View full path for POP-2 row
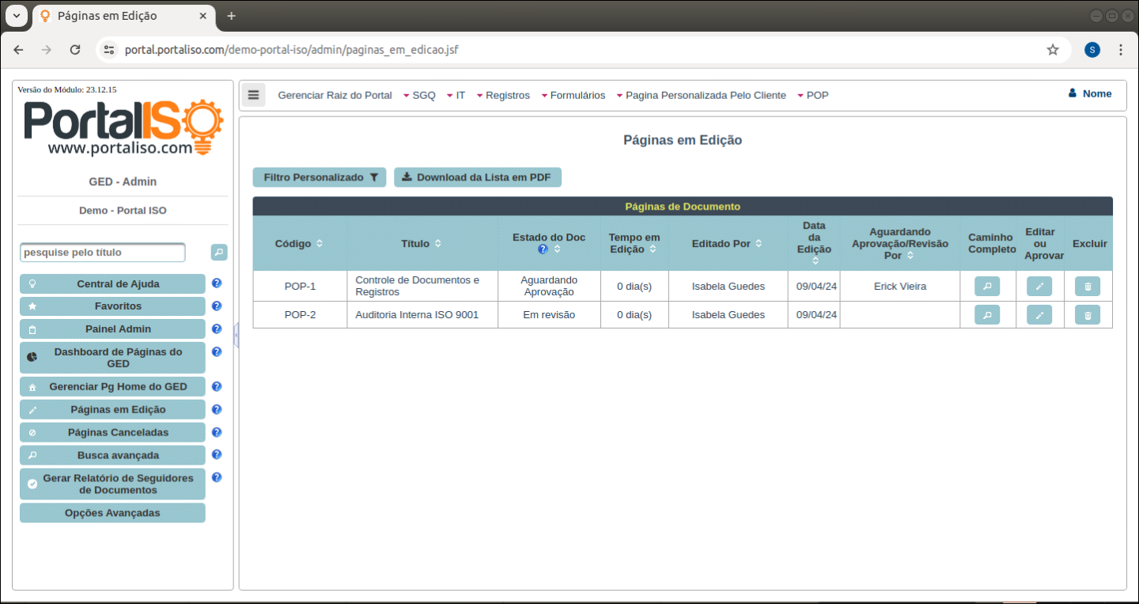 click(987, 315)
